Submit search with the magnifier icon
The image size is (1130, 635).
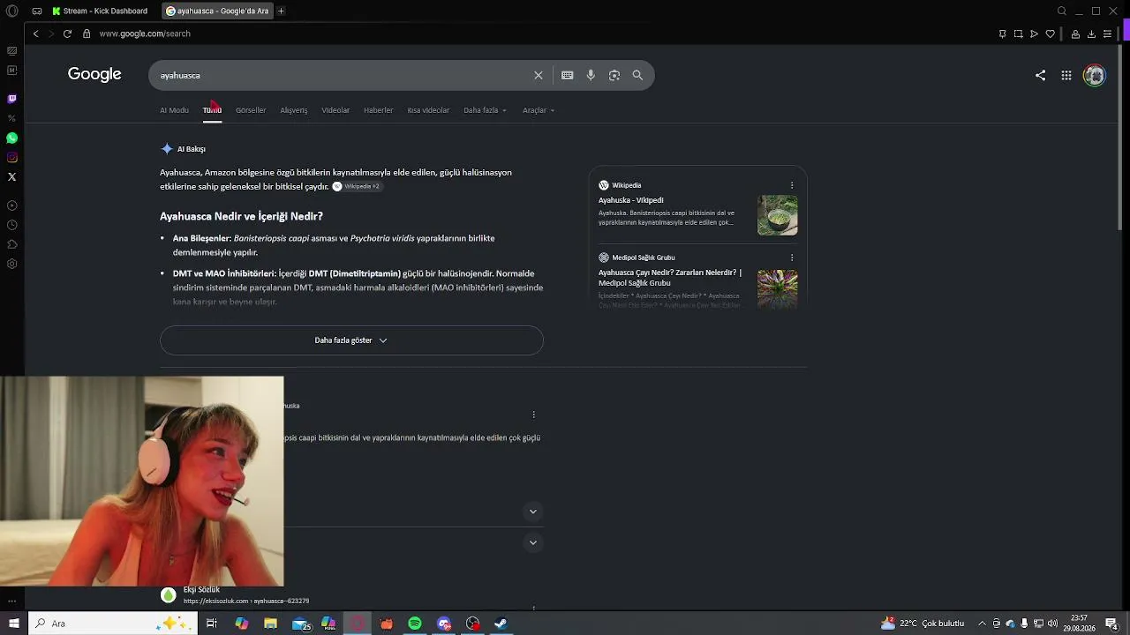(x=637, y=75)
